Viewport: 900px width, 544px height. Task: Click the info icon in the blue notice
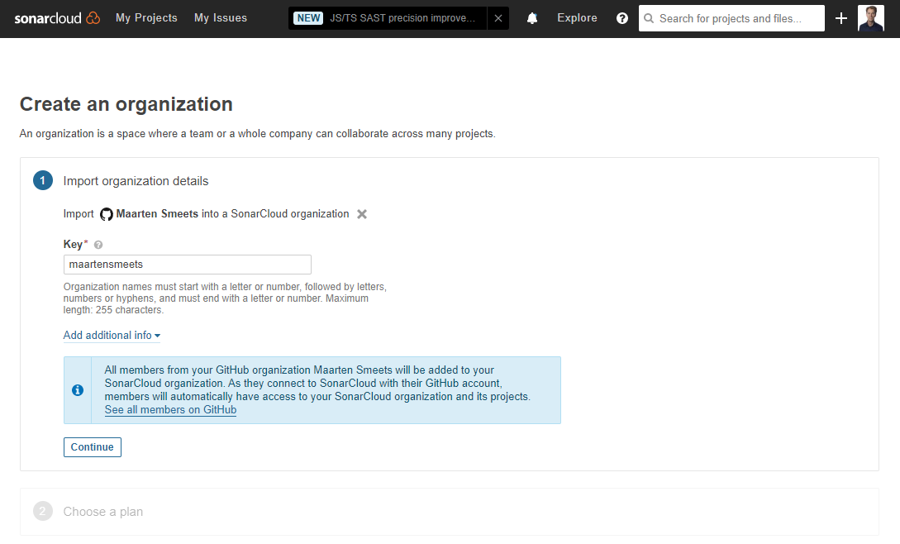(x=78, y=390)
